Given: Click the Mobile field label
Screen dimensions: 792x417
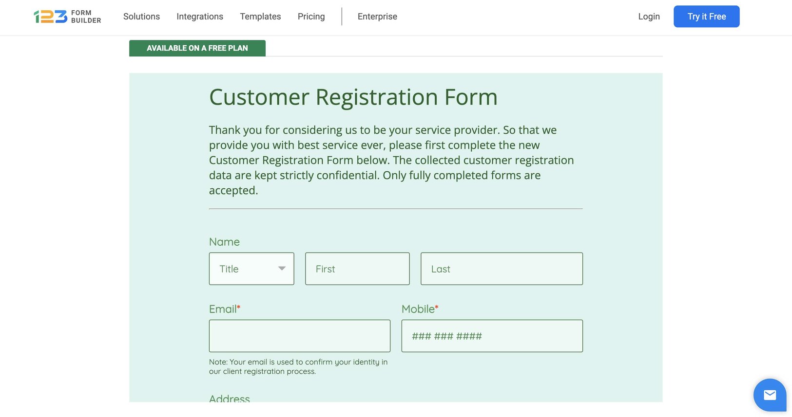Looking at the screenshot, I should 418,309.
